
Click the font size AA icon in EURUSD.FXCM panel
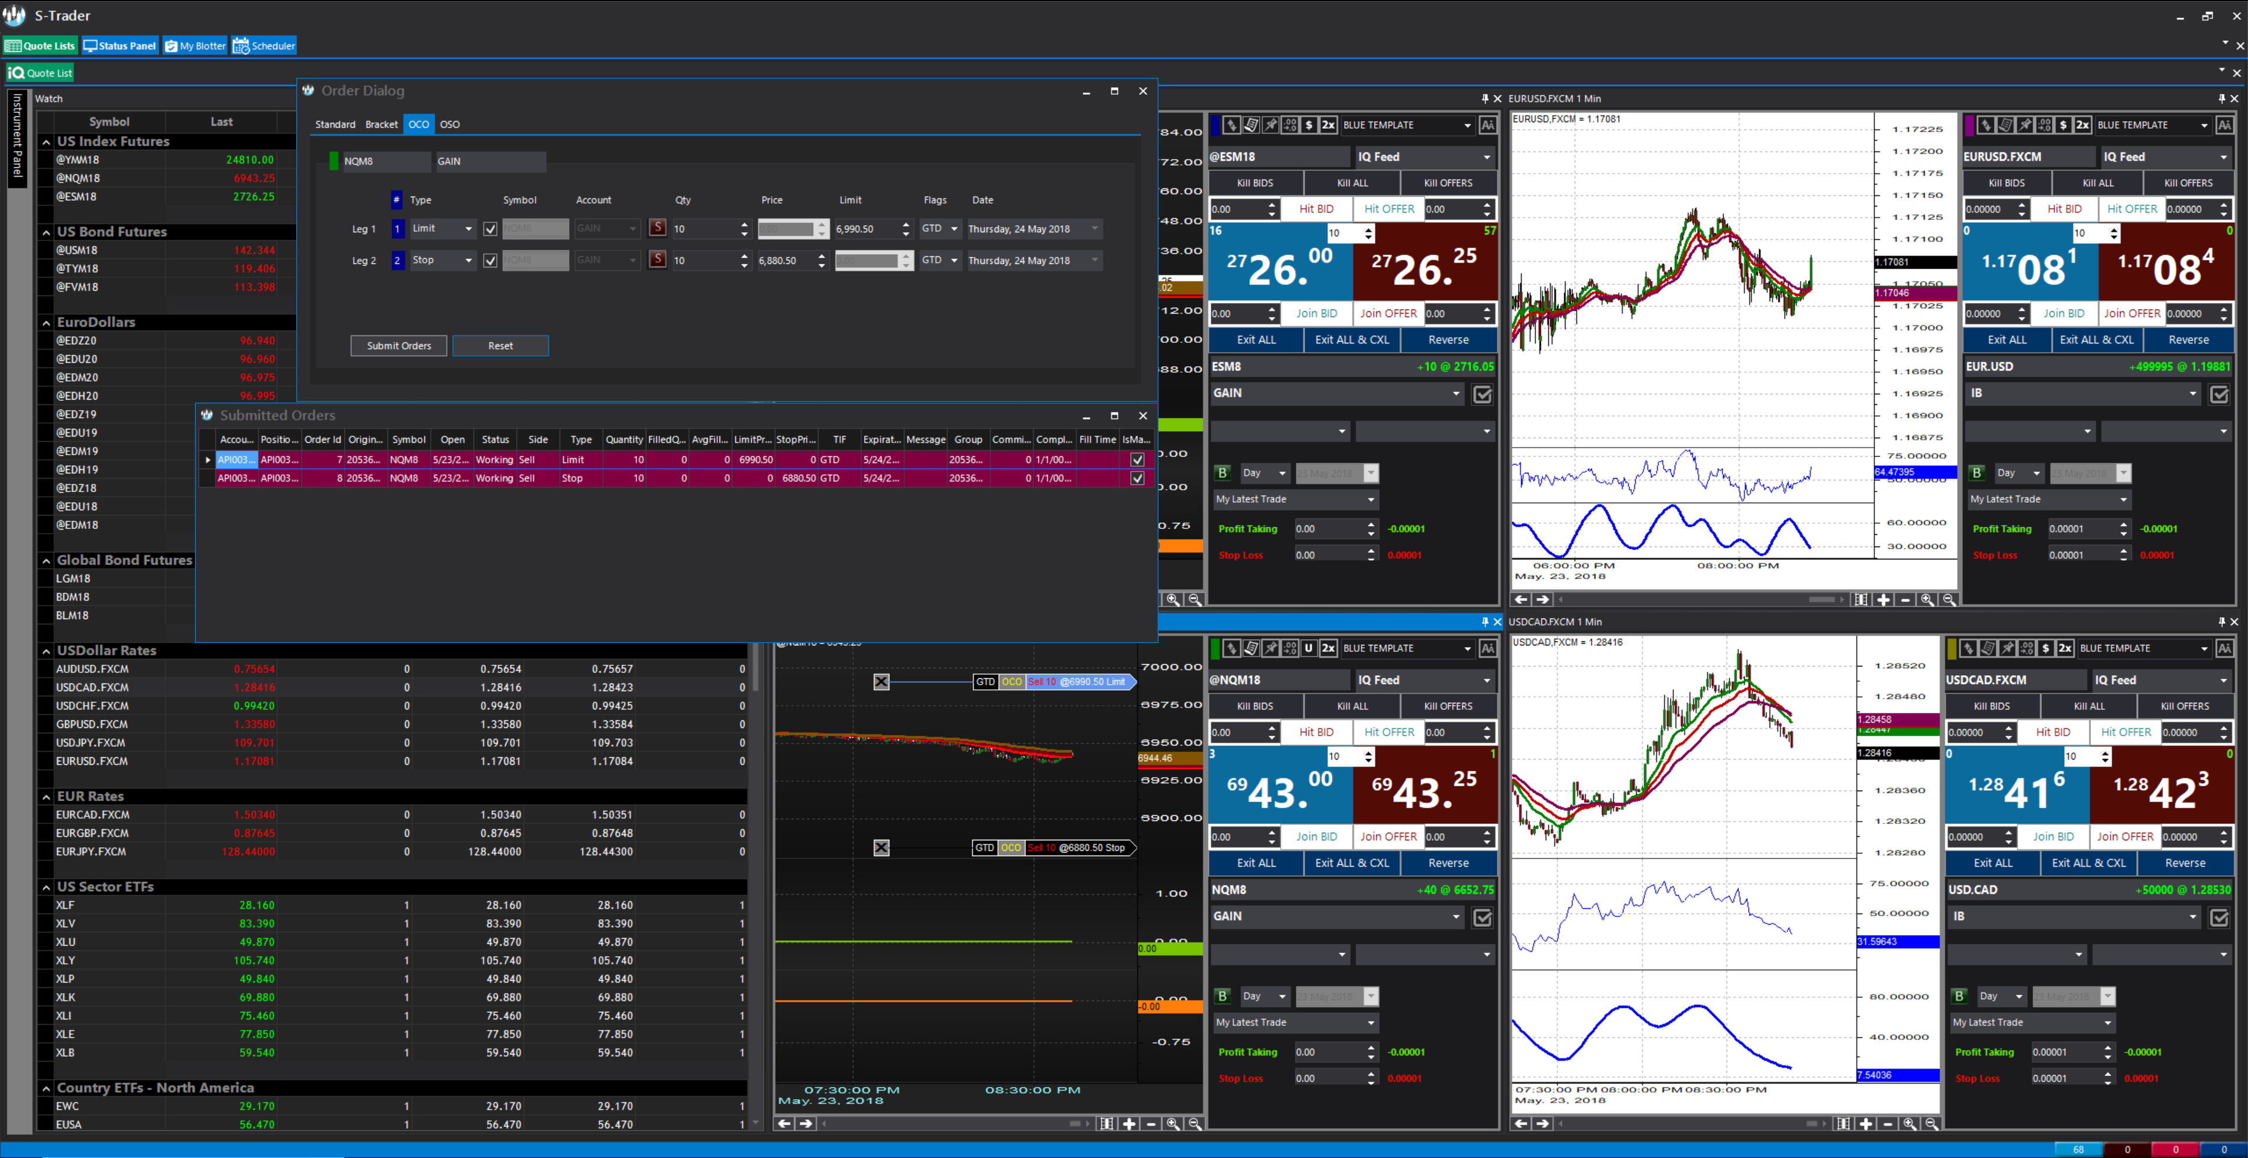[x=2225, y=126]
